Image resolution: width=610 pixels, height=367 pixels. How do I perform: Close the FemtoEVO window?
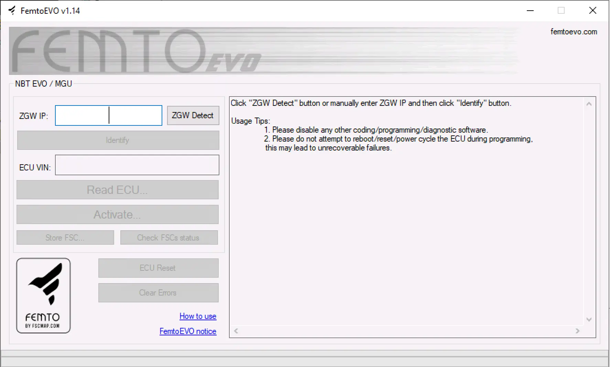pyautogui.click(x=592, y=11)
